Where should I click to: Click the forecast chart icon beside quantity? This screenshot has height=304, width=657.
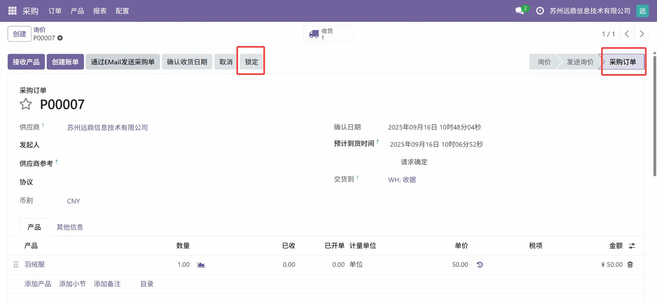(201, 265)
